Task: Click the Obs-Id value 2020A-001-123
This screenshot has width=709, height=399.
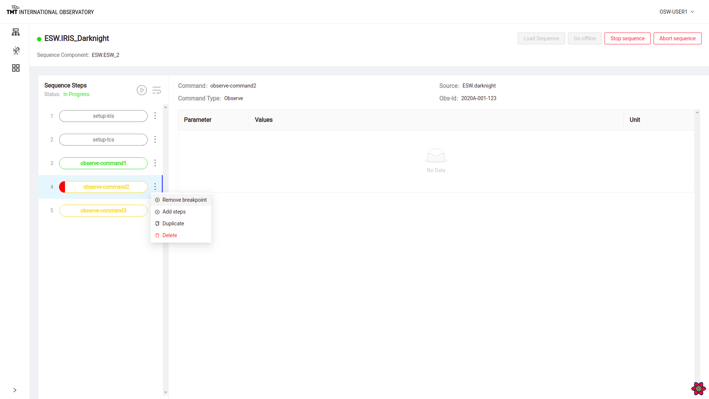Action: 479,98
